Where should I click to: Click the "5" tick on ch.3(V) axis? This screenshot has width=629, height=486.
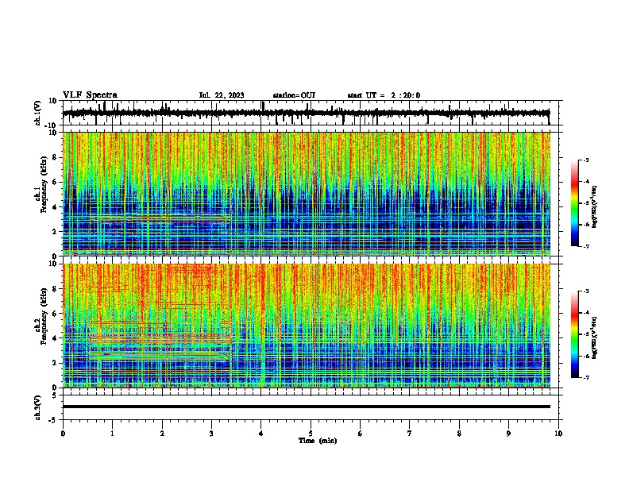55,395
